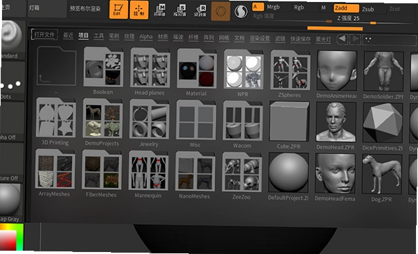Click the Gizmo 3D circle icon
This screenshot has width=418, height=254.
221,11
